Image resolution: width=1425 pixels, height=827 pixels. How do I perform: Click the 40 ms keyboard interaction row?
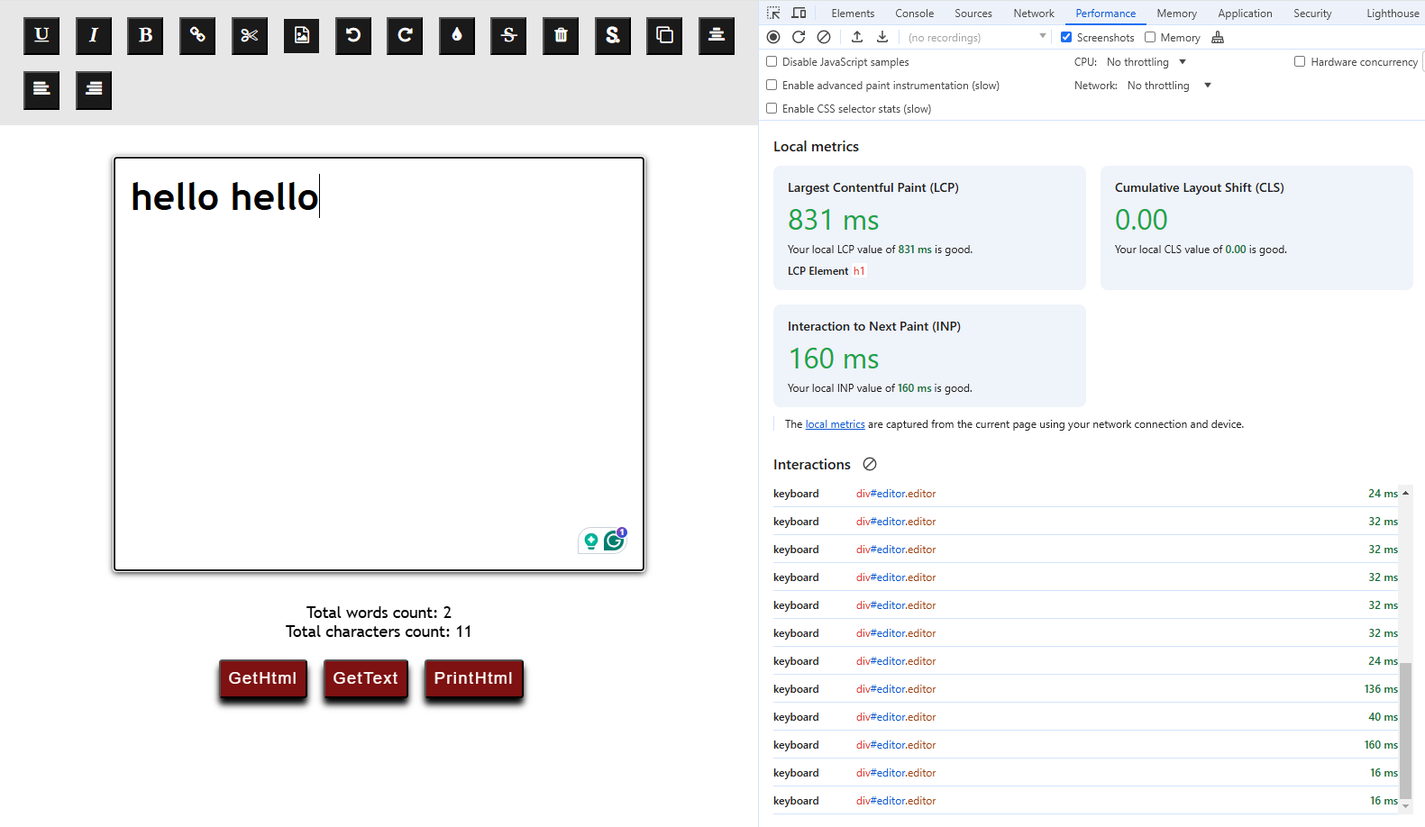coord(1085,717)
